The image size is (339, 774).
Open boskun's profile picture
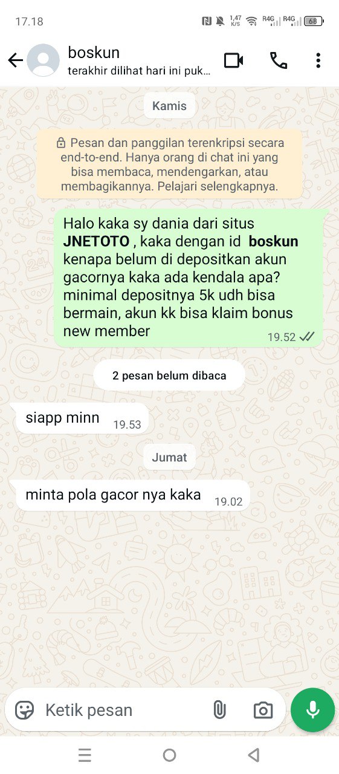coord(44,60)
